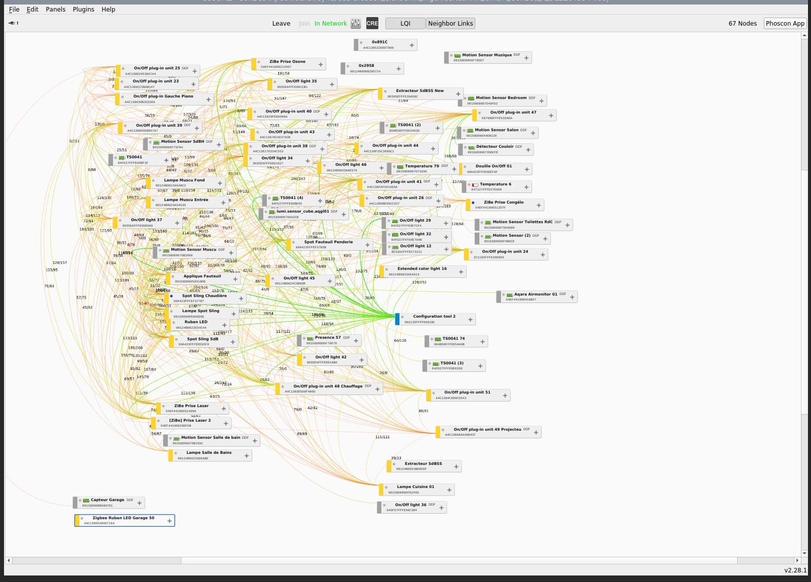The width and height of the screenshot is (811, 582).
Task: Click battery icon on Motion Sensor Toilettes RdC
Action: tap(488, 222)
